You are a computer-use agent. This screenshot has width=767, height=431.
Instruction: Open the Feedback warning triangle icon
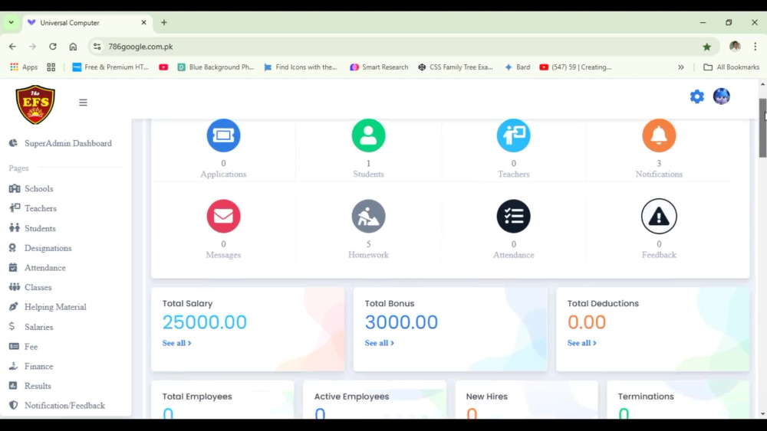click(659, 216)
